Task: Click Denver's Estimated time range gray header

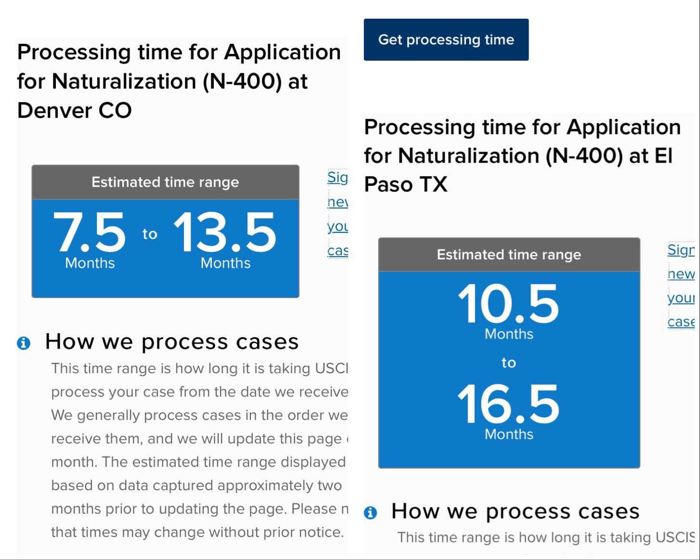Action: [165, 182]
